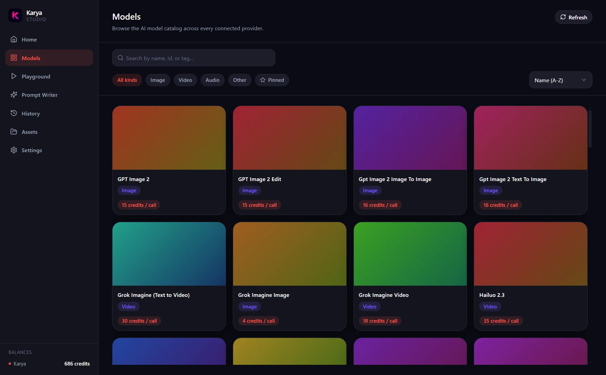Click the 686 credits balance

click(x=77, y=363)
